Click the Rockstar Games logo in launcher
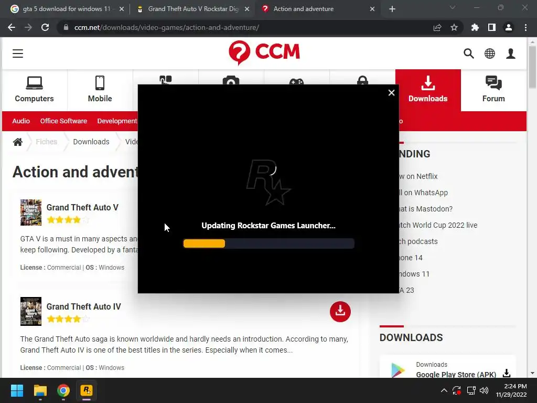Screen dimensions: 537x403 tap(268, 182)
